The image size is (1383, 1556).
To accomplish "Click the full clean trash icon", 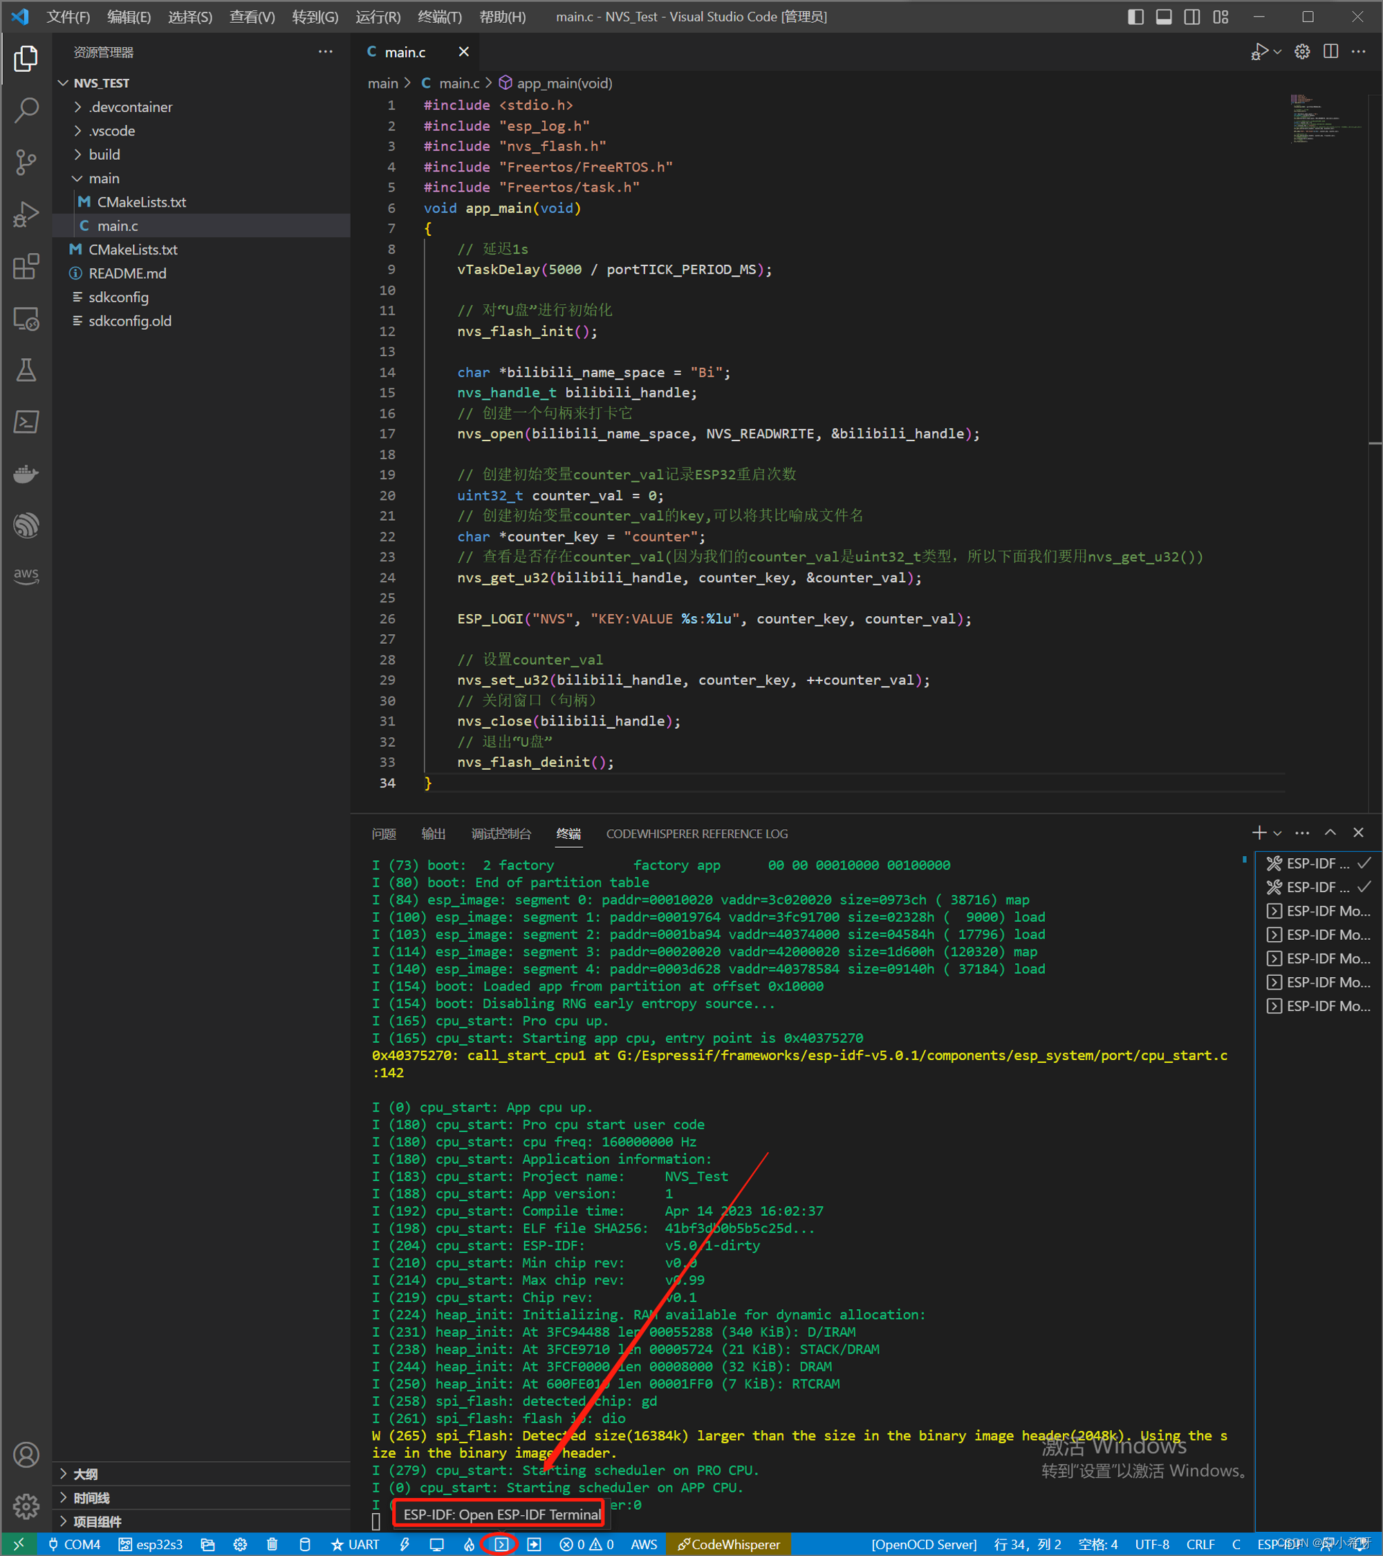I will [272, 1544].
